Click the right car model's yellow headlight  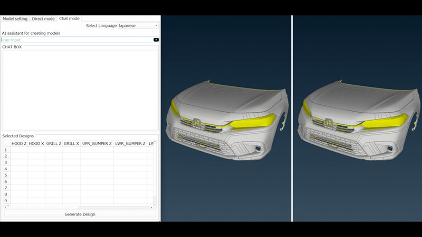[x=383, y=122]
